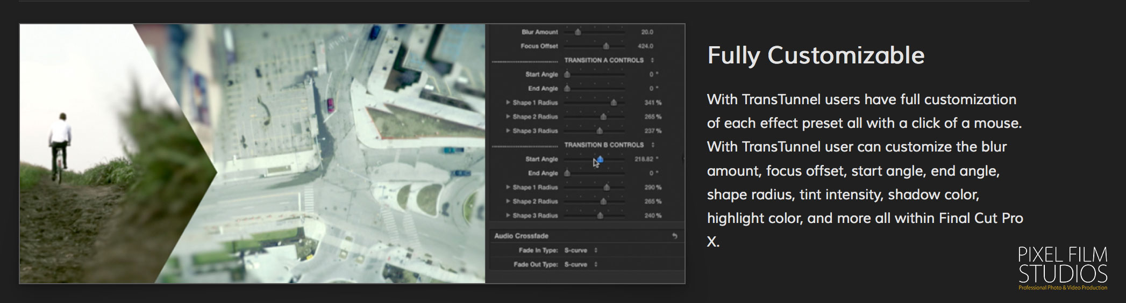This screenshot has width=1126, height=303.
Task: Click the Blur Amount value 20.0
Action: point(647,32)
